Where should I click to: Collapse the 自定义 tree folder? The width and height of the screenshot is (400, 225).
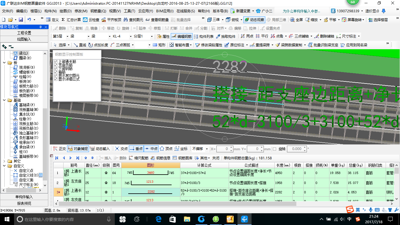4,166
